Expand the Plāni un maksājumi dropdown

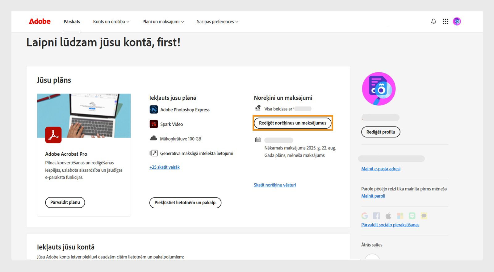tap(163, 22)
